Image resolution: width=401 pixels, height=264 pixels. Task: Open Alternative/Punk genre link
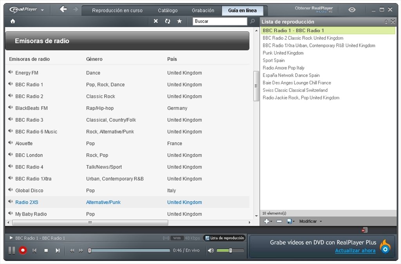103,202
